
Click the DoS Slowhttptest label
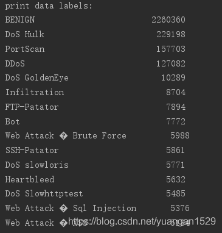44,193
